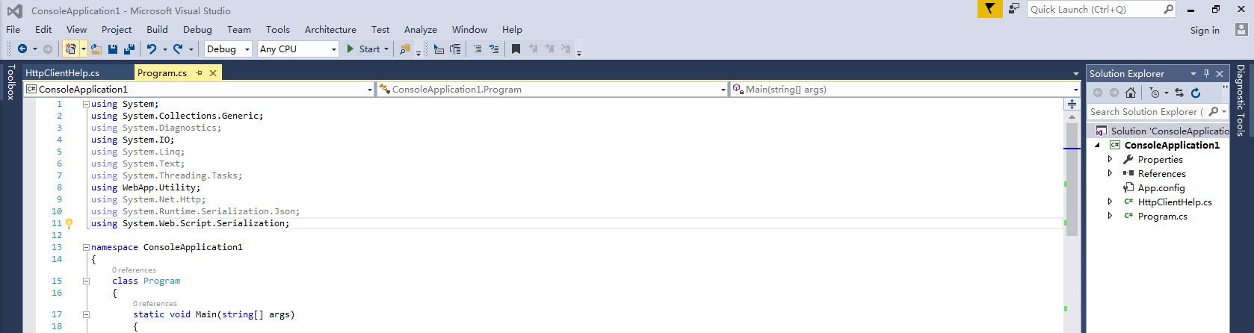Open the Build menu
Screen dimensions: 1254x333
[157, 30]
